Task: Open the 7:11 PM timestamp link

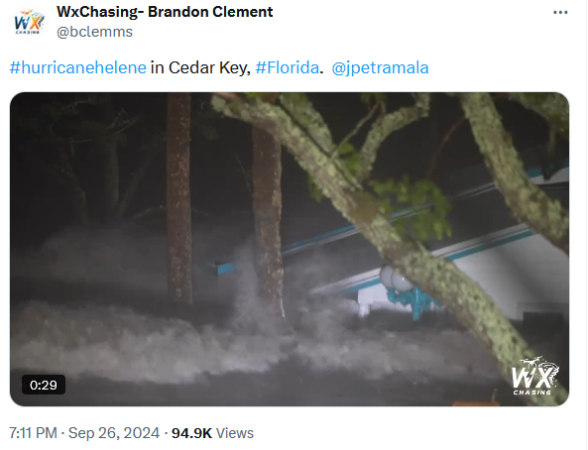Action: point(33,433)
